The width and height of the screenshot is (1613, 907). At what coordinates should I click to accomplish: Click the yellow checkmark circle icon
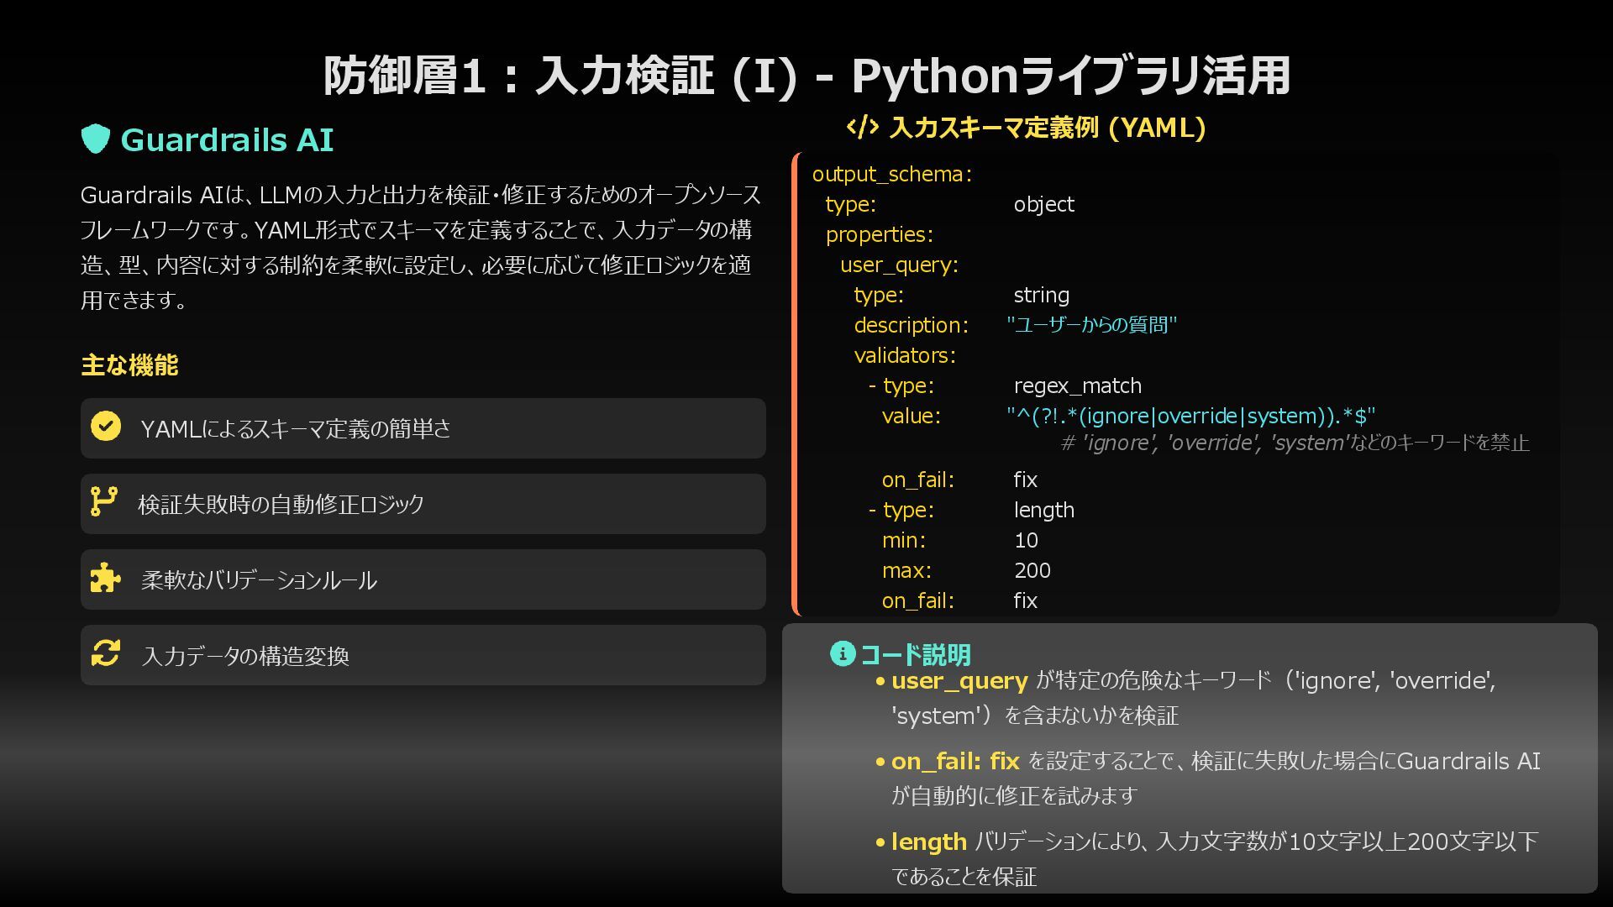pos(106,427)
